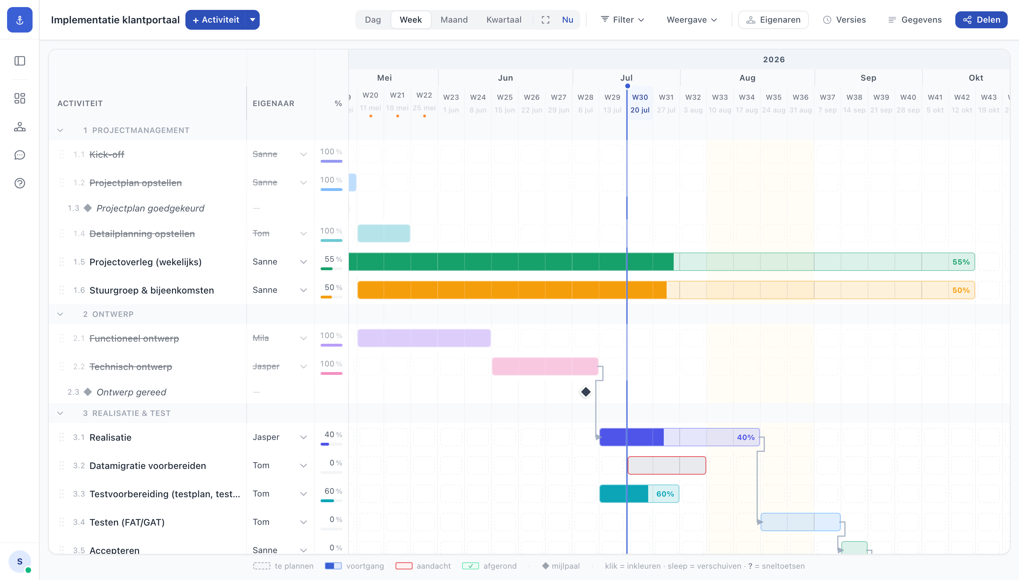Click the pink Technisch ontwerp bar
This screenshot has height=580, width=1019.
(x=545, y=366)
